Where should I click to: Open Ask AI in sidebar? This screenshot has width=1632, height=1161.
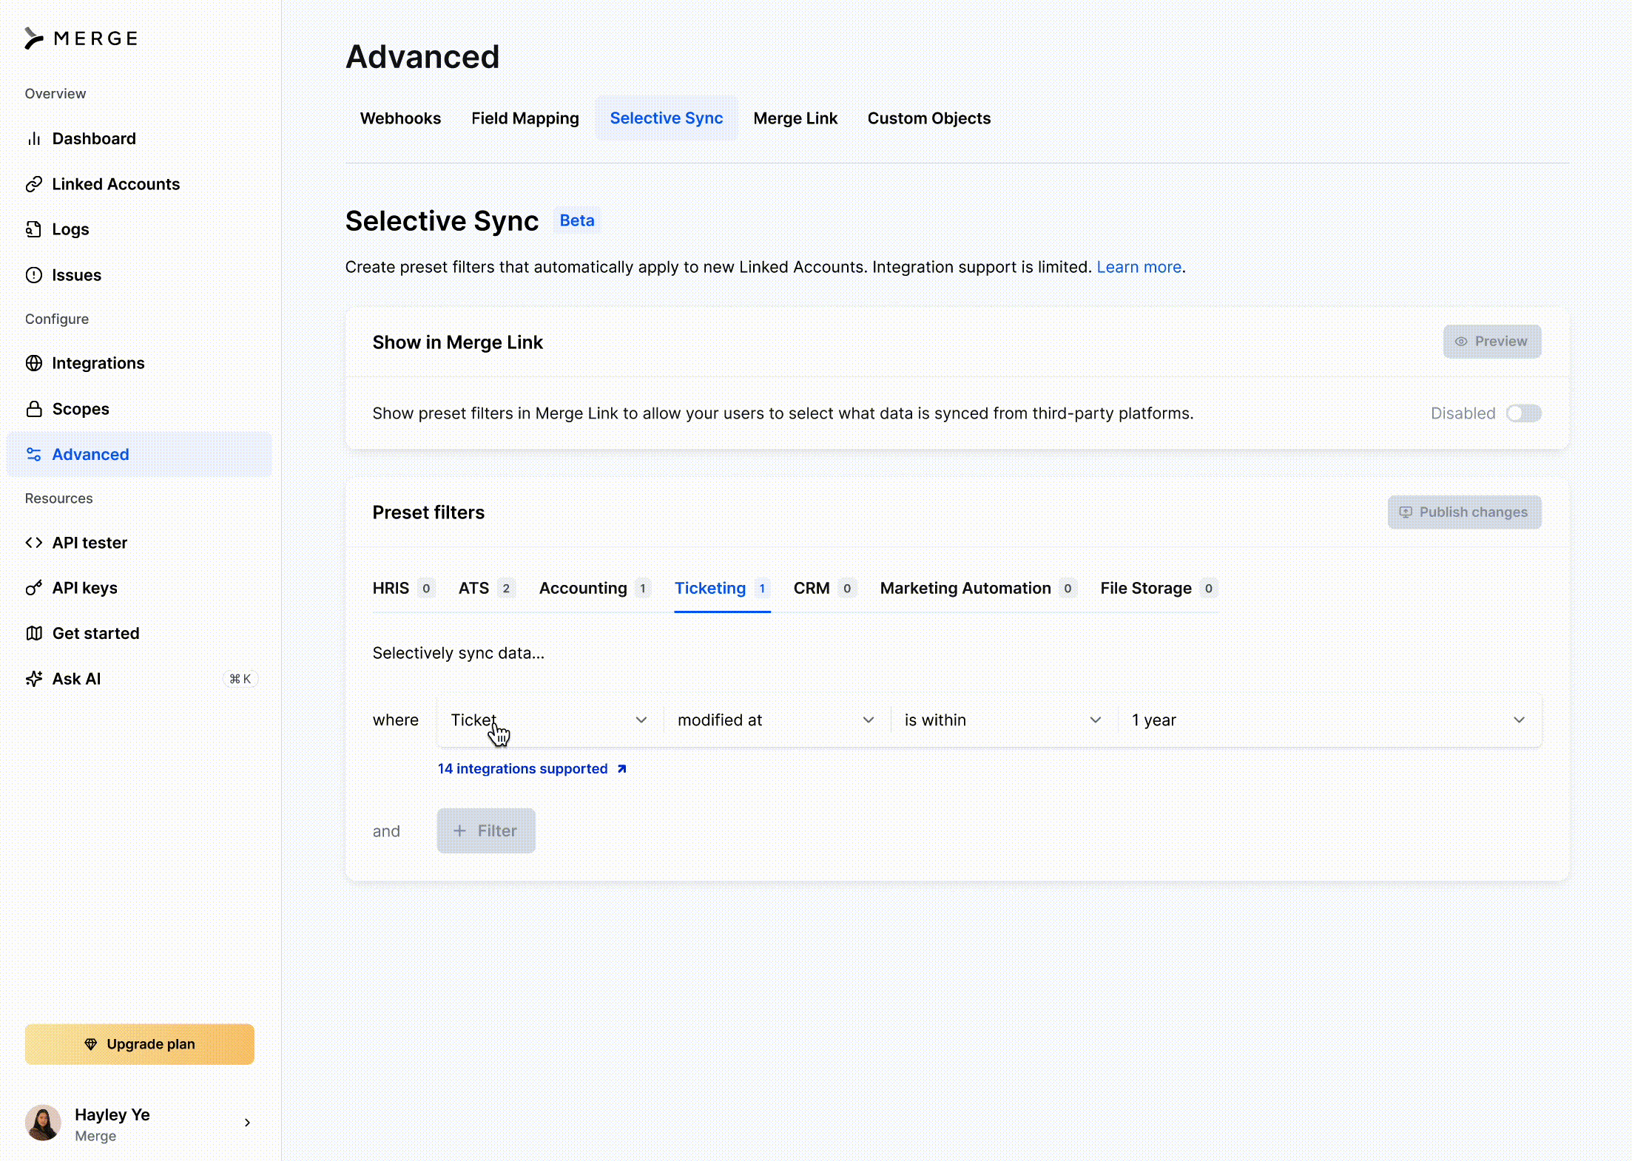coord(139,679)
